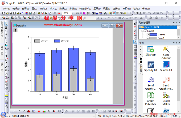
Task: Uncheck the Case2 plot visibility checkbox
Action: [148, 34]
